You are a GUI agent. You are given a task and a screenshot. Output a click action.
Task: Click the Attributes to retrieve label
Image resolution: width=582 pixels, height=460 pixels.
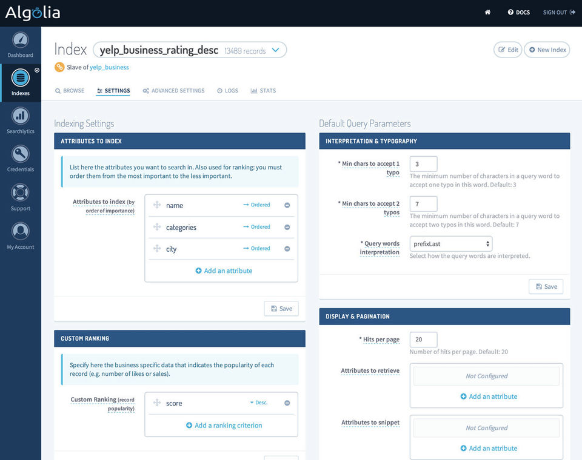(370, 370)
